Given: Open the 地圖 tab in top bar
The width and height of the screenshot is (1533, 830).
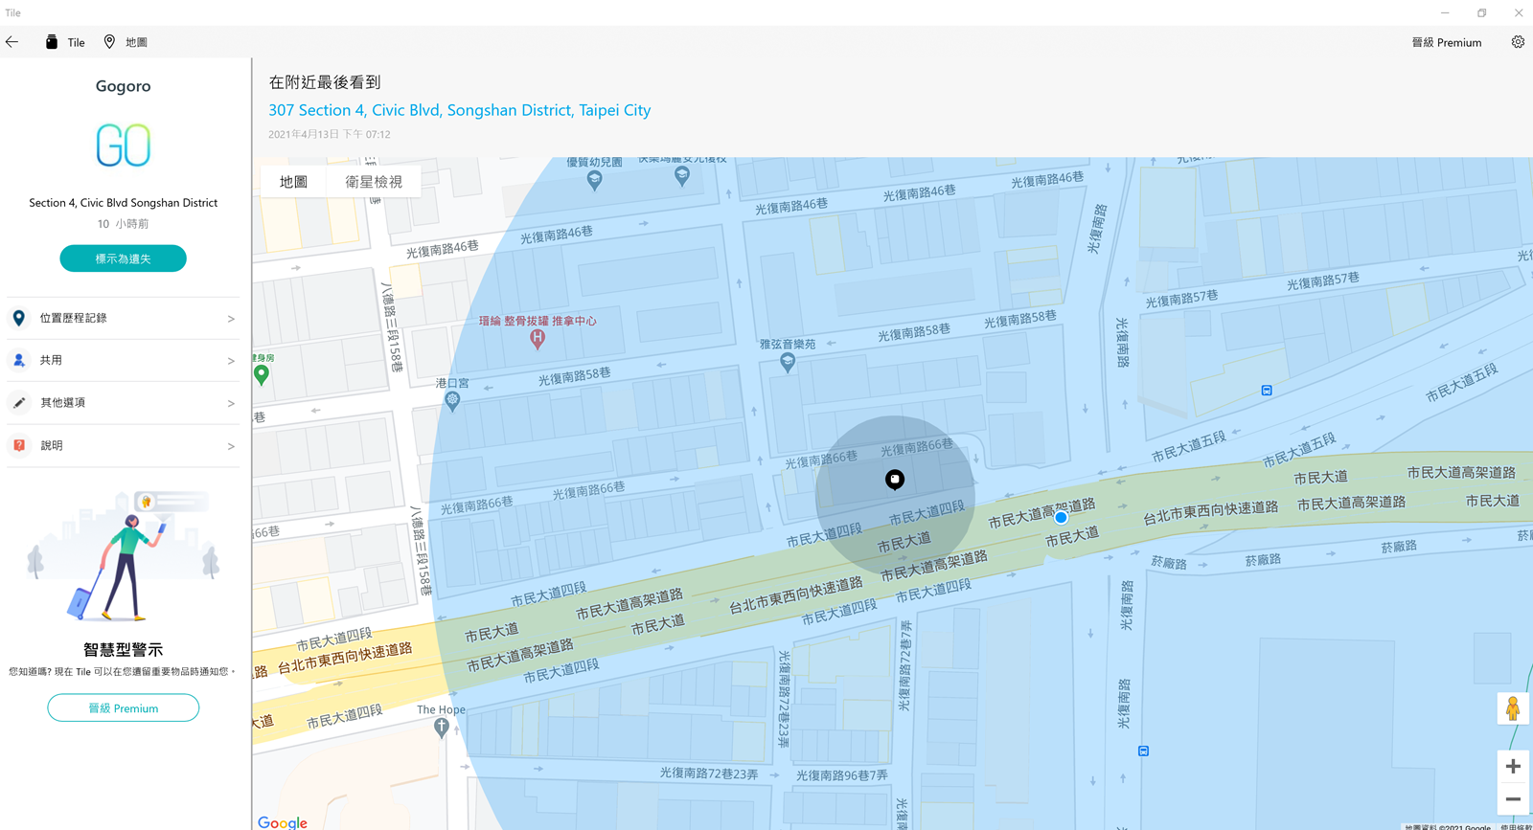Looking at the screenshot, I should coord(126,42).
